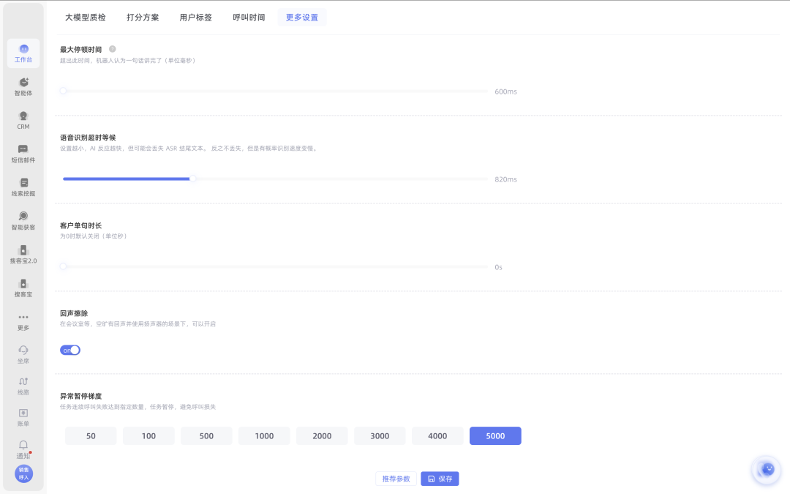Click the 推荐参数 button
The height and width of the screenshot is (494, 790).
(396, 479)
